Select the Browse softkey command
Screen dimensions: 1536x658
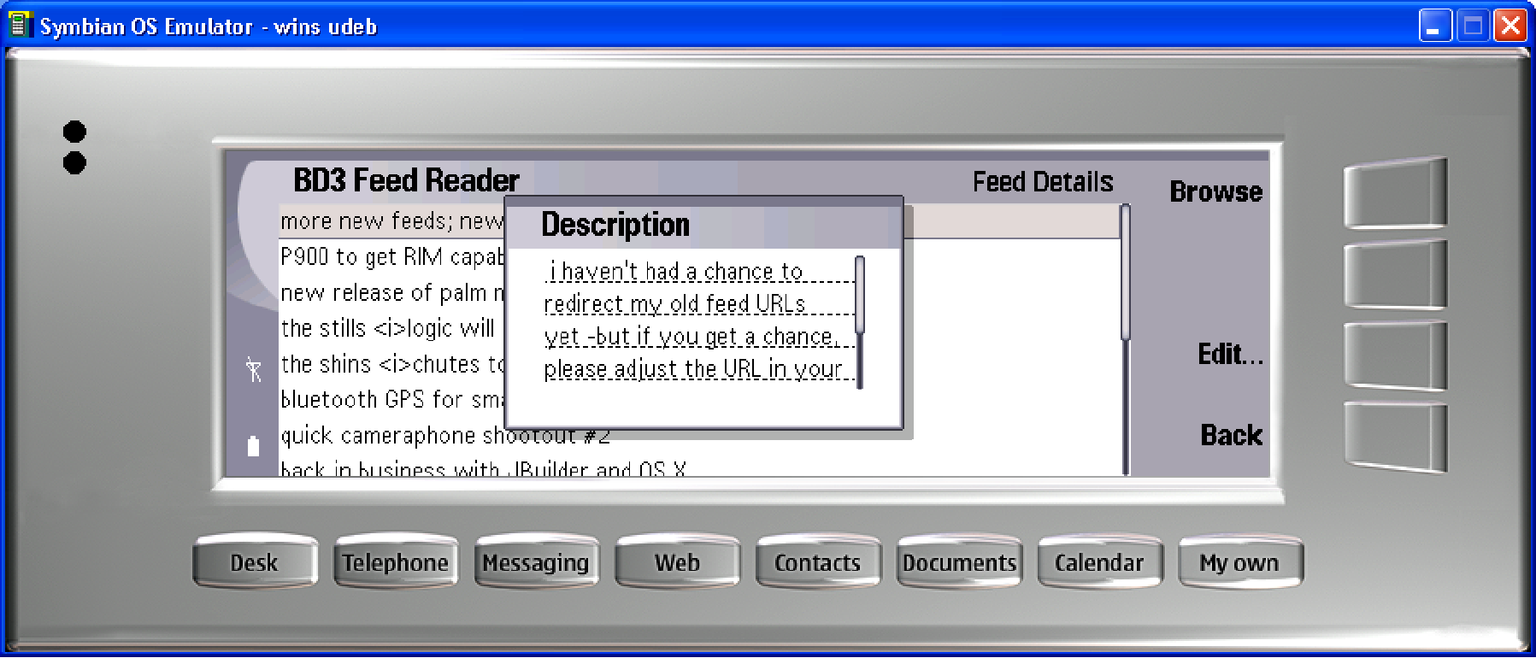click(x=1215, y=192)
